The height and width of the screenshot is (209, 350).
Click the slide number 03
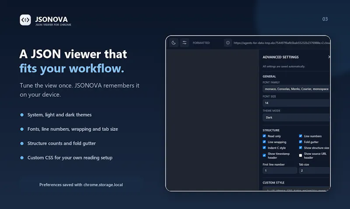click(x=325, y=19)
